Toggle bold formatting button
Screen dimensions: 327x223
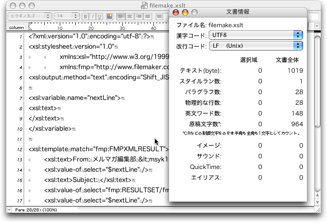(85, 17)
